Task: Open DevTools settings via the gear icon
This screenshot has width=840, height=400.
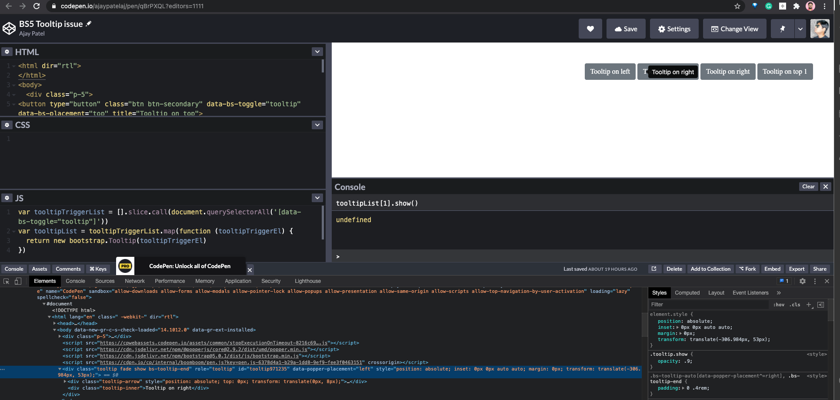Action: (802, 281)
